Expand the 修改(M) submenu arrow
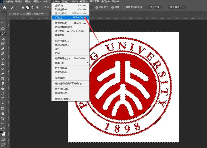Screen dimensions: 207x148 [87, 62]
